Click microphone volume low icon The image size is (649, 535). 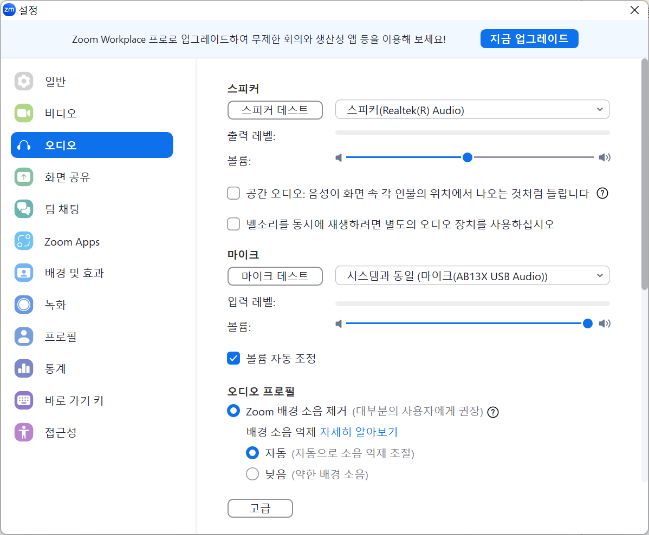(339, 323)
